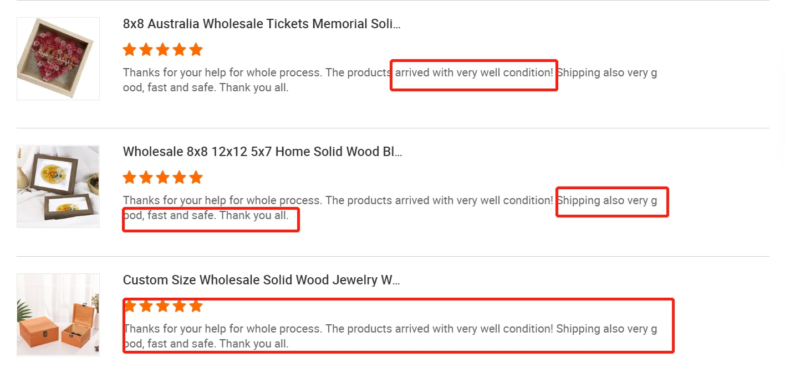Click the heart-shaped rose shadow box thumbnail
Screen dimensions: 785x384
tap(58, 59)
